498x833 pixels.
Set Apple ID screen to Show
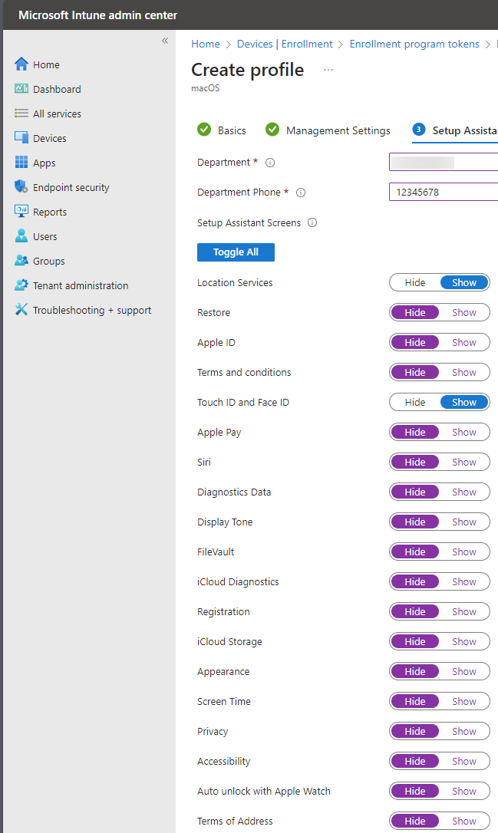click(464, 343)
